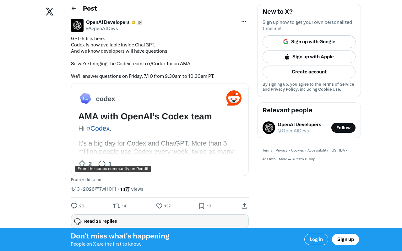Choose Sign up with Apple

coord(309,57)
